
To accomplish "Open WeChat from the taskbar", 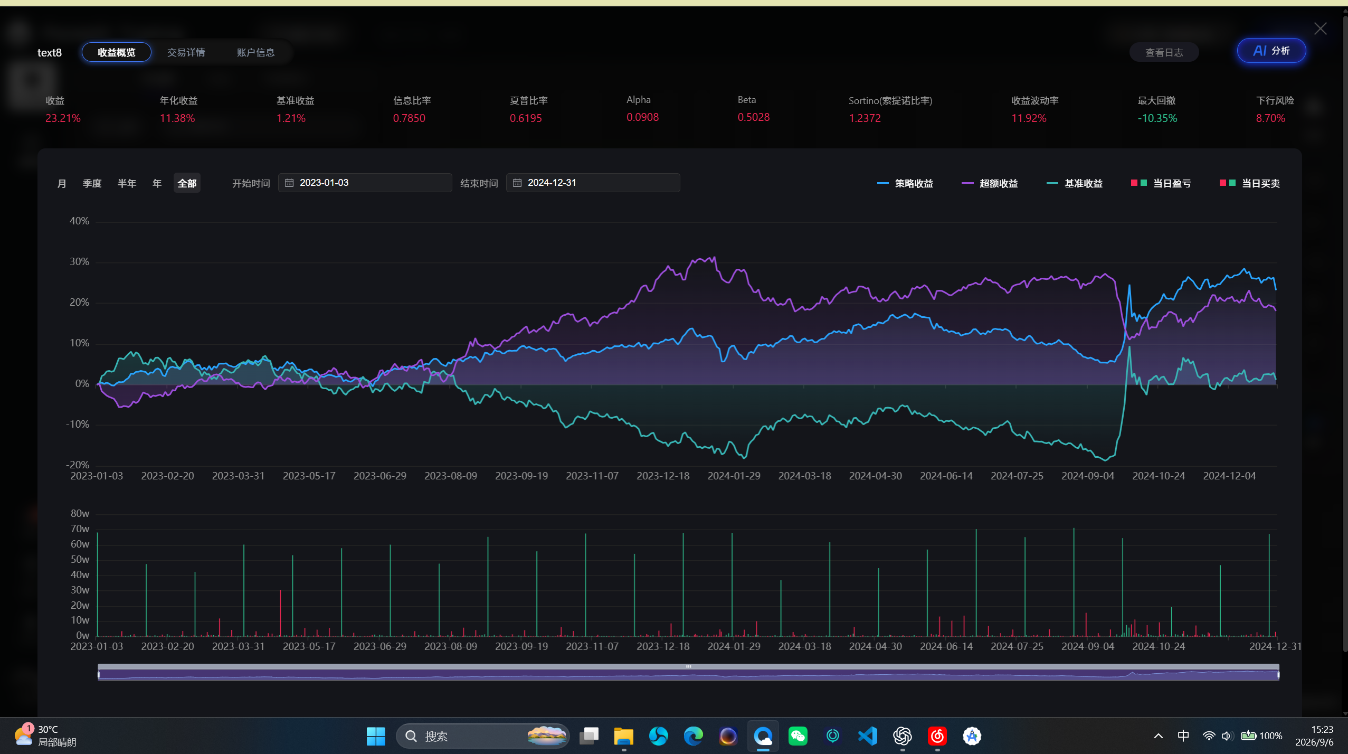I will click(x=798, y=736).
